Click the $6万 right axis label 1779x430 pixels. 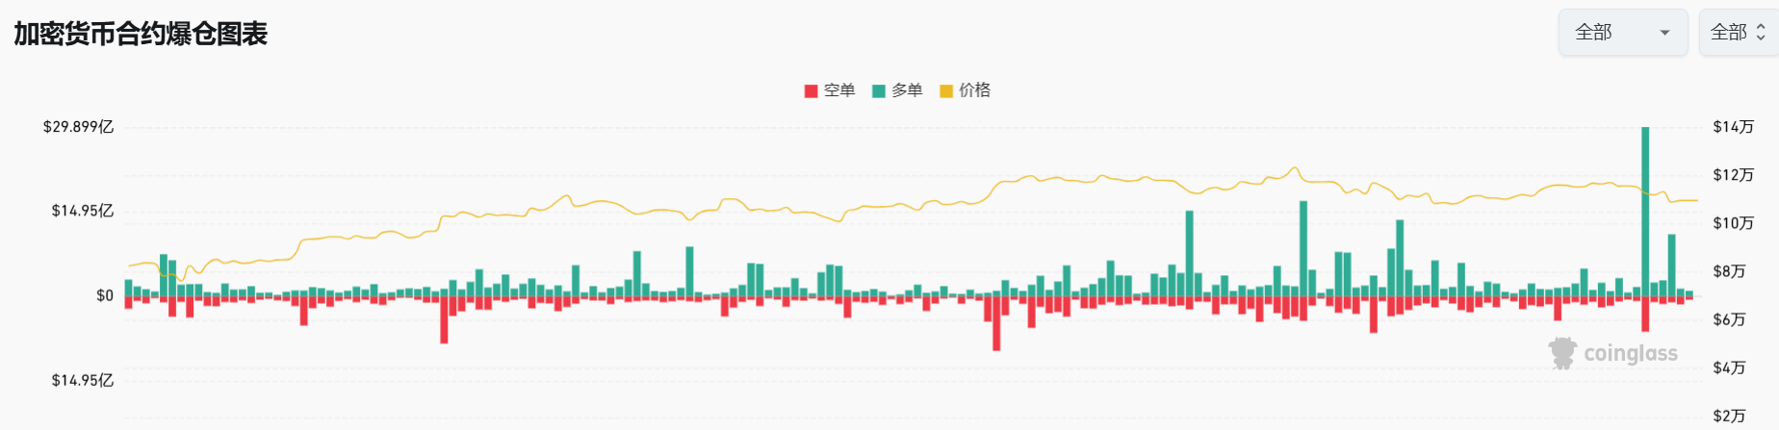1729,319
